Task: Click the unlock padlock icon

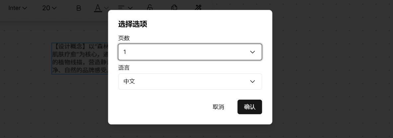Action: pyautogui.click(x=150, y=8)
